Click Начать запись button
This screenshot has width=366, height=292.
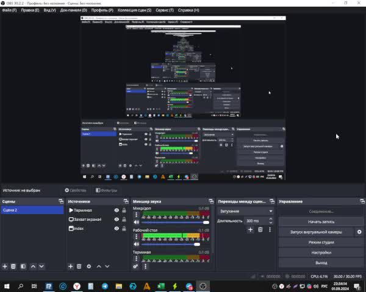(x=321, y=221)
